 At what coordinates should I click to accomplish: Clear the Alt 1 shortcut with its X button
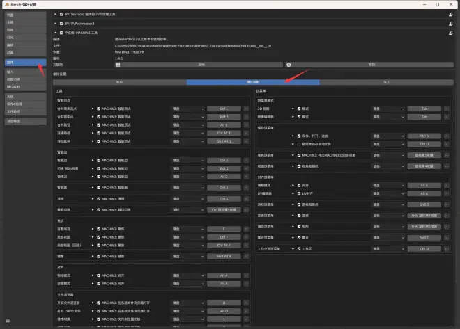click(246, 125)
